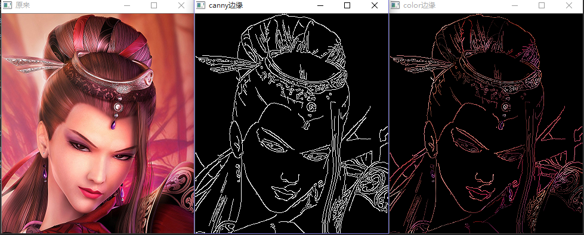Close the color边缘 window
The width and height of the screenshot is (584, 235).
point(569,5)
